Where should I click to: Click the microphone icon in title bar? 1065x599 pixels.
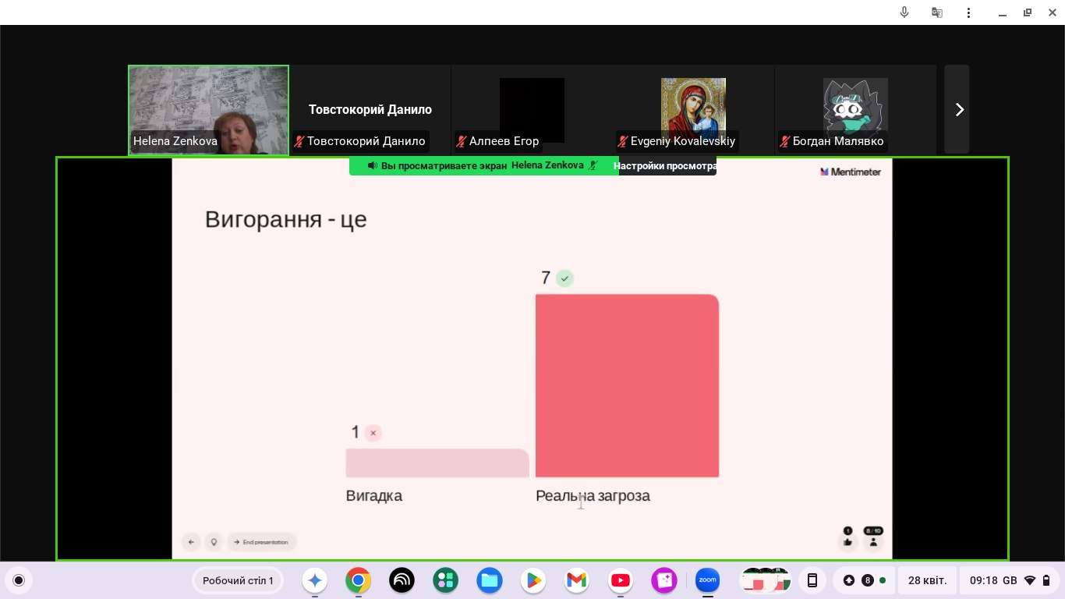click(904, 12)
